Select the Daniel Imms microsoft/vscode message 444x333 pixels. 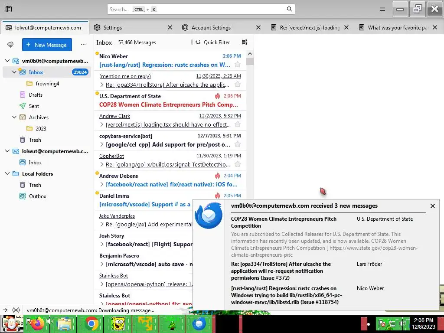click(144, 200)
